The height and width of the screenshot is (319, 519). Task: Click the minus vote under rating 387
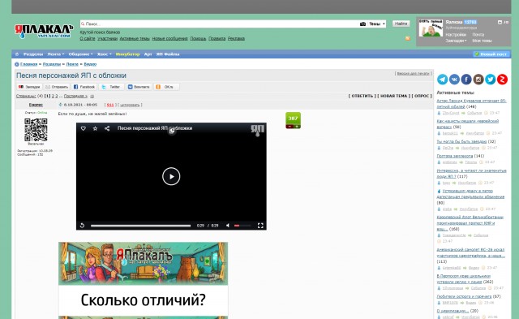click(x=290, y=127)
